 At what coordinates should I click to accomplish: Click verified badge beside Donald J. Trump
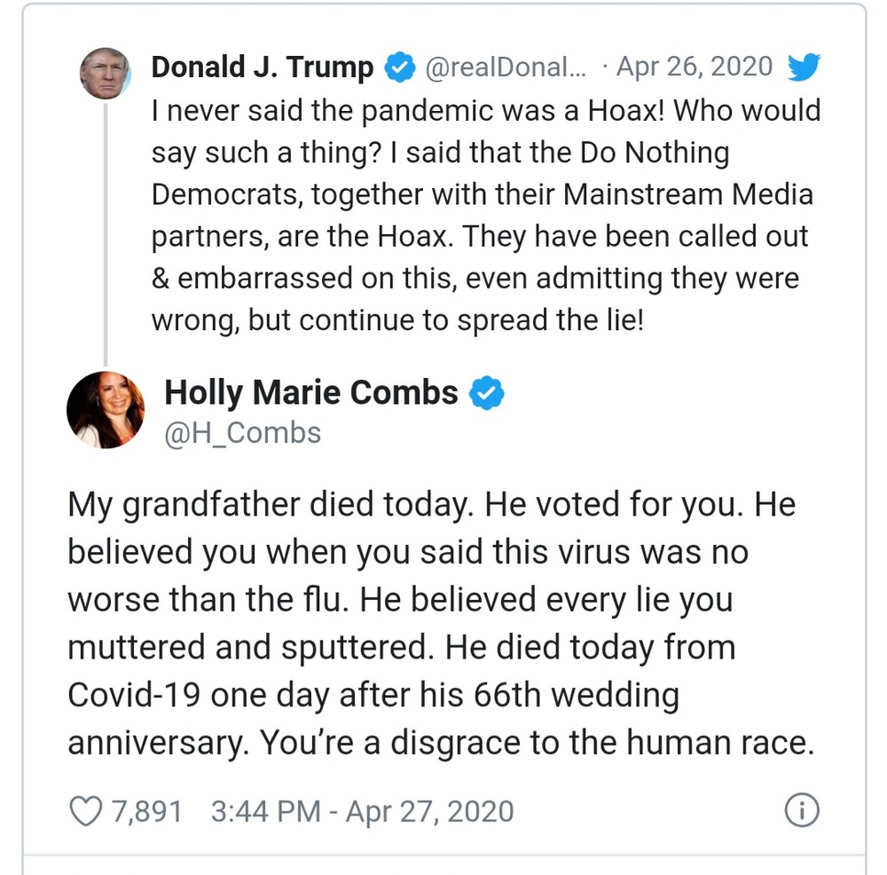pyautogui.click(x=400, y=67)
